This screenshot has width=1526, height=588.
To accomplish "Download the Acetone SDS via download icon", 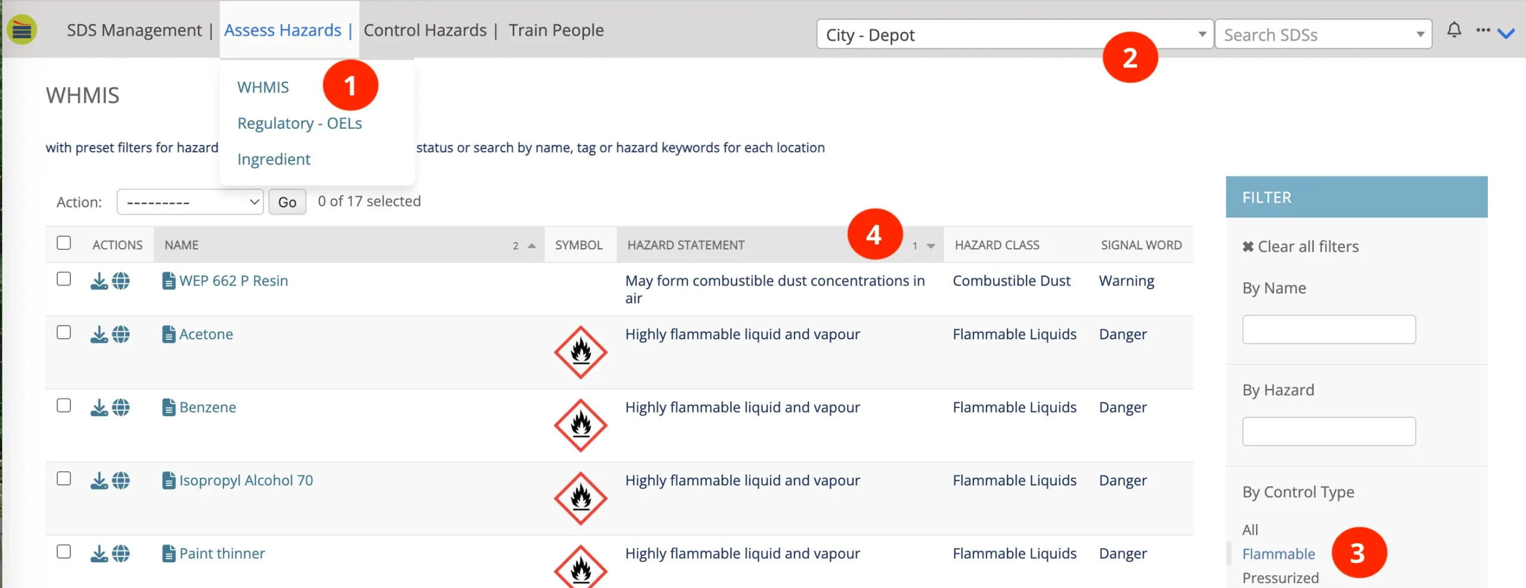I will (x=99, y=335).
